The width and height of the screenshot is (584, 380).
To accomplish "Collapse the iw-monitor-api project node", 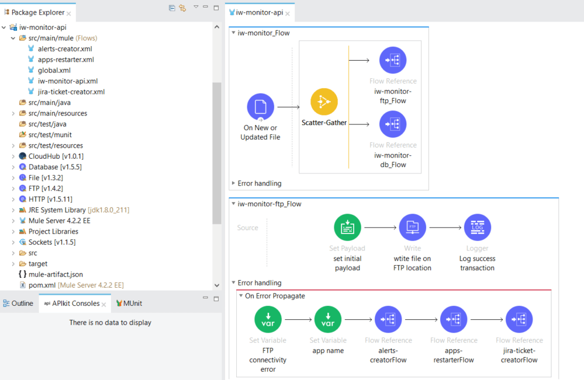I will pos(4,27).
